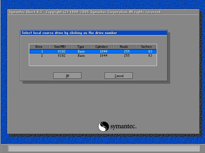Click the symantec wordmark text

123,127
